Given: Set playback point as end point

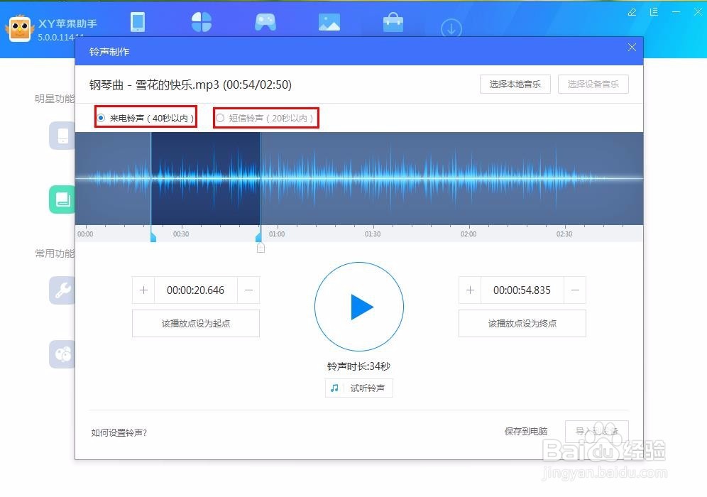Looking at the screenshot, I should pyautogui.click(x=522, y=323).
